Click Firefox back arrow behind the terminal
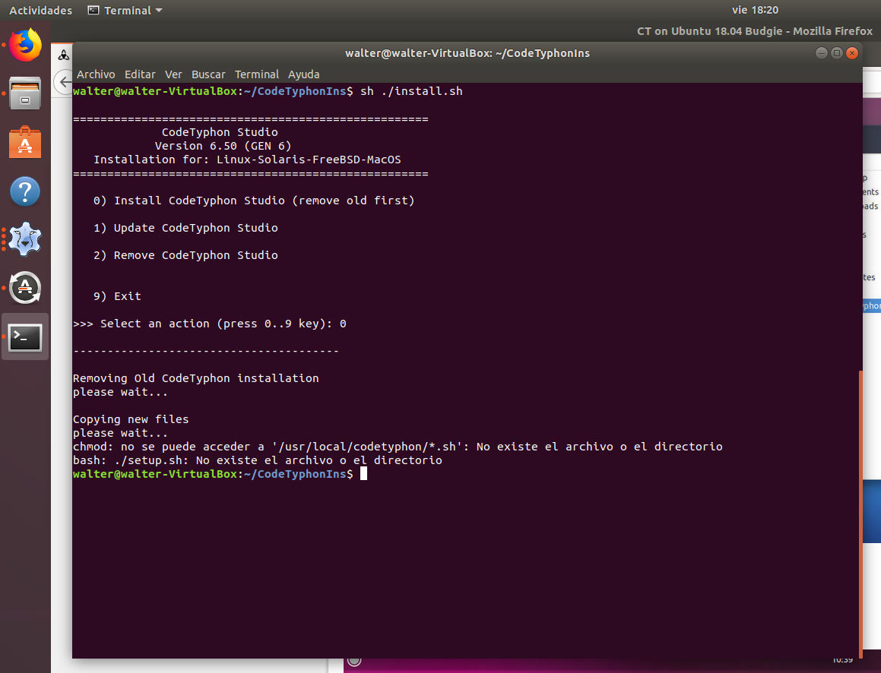 64,82
